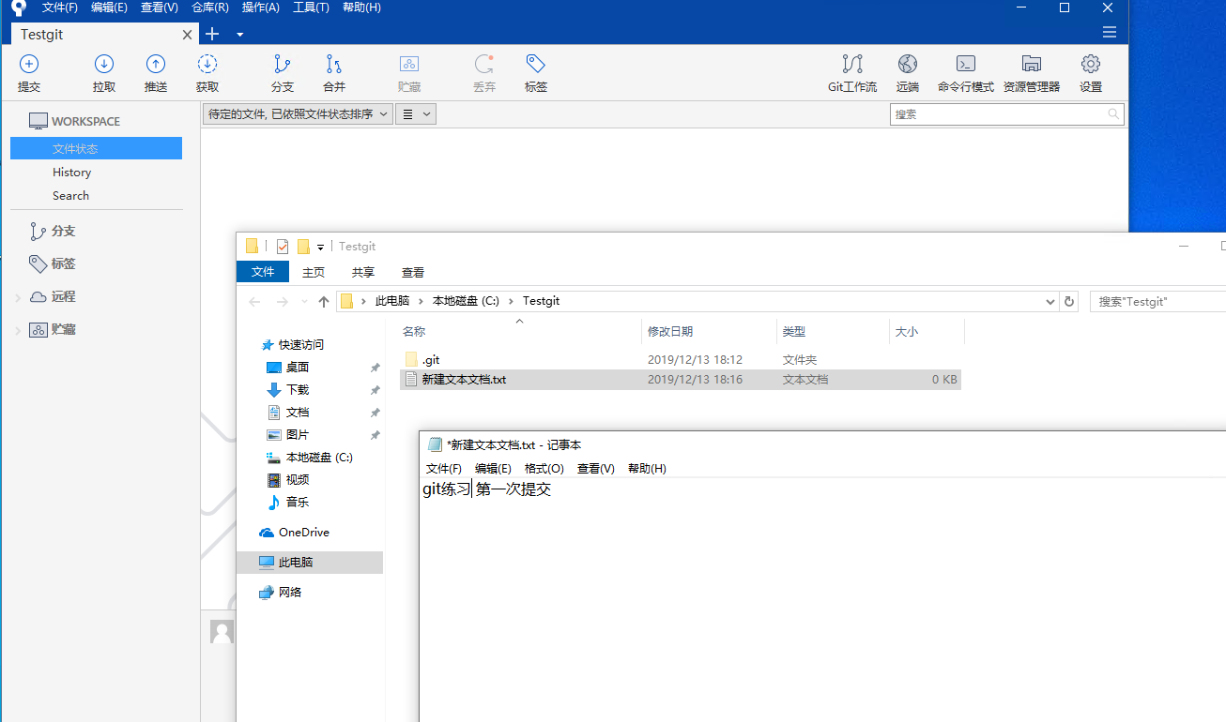
Task: Switch to Explorer 主页 ribbon tab
Action: (314, 272)
